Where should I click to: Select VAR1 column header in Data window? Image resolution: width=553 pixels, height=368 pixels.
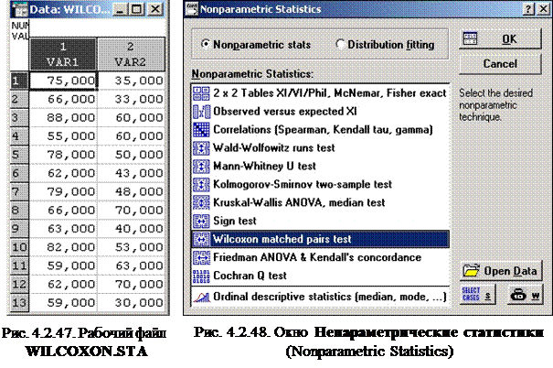(x=63, y=54)
